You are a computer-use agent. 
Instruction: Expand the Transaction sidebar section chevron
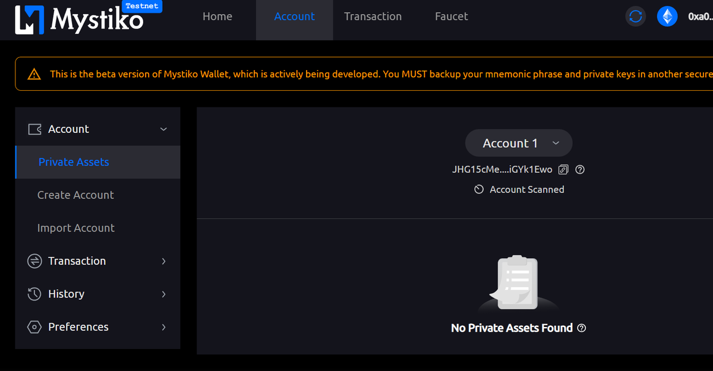pyautogui.click(x=164, y=261)
